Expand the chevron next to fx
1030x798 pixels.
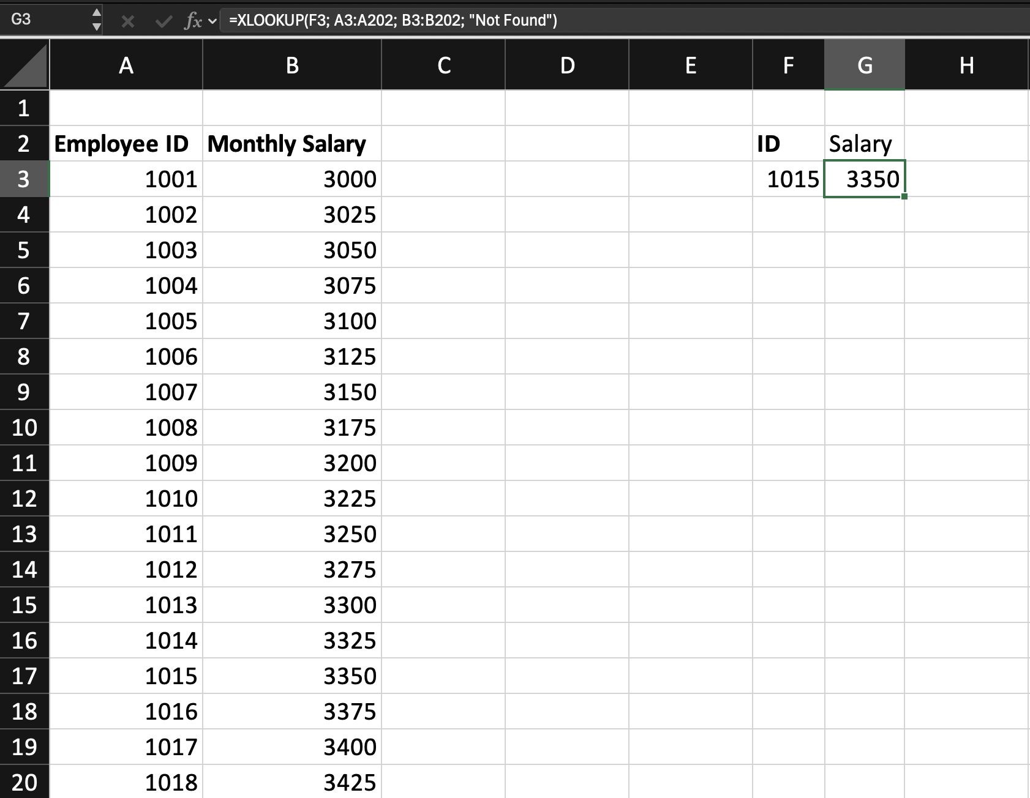212,21
